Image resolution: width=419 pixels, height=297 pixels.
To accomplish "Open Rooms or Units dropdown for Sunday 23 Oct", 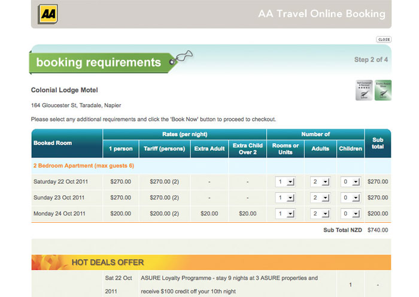I will 285,198.
